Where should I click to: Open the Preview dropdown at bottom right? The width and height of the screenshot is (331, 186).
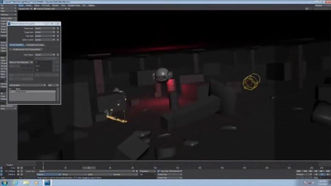click(304, 175)
